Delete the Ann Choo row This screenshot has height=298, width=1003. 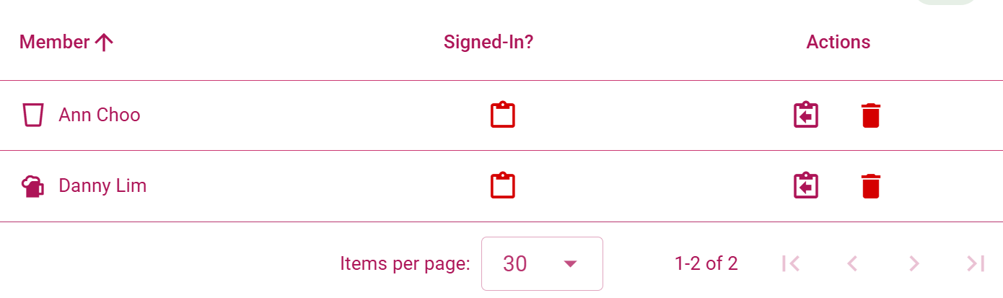871,115
